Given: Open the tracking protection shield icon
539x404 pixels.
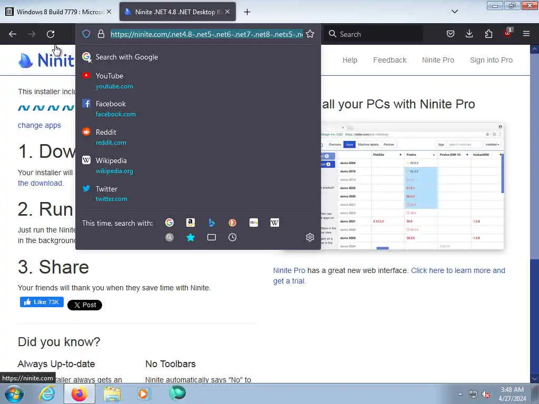Looking at the screenshot, I should (x=86, y=34).
